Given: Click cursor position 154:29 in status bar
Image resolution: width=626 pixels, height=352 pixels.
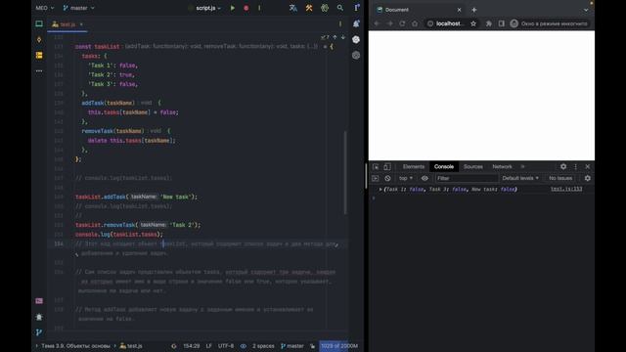Looking at the screenshot, I should pos(192,346).
